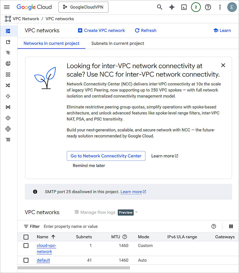Open the default network details link
This screenshot has height=273, width=239.
click(43, 260)
